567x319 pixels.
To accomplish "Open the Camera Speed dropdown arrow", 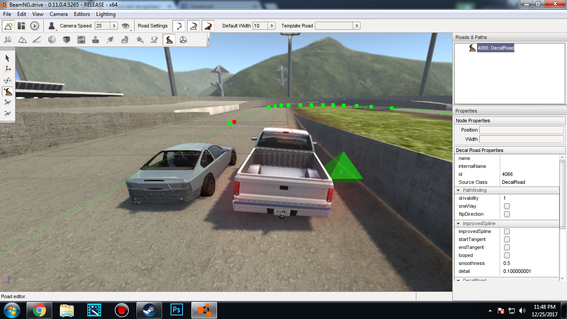I will pyautogui.click(x=114, y=26).
